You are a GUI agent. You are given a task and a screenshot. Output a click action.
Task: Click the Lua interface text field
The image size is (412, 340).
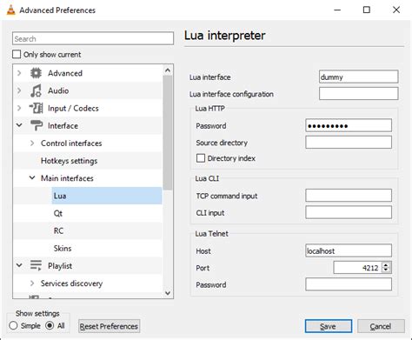[x=358, y=77]
